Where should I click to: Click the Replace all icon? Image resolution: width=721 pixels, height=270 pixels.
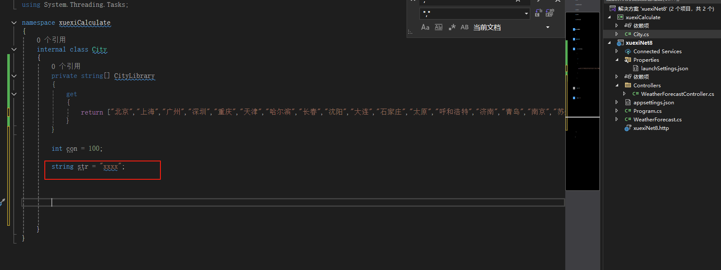pos(550,13)
